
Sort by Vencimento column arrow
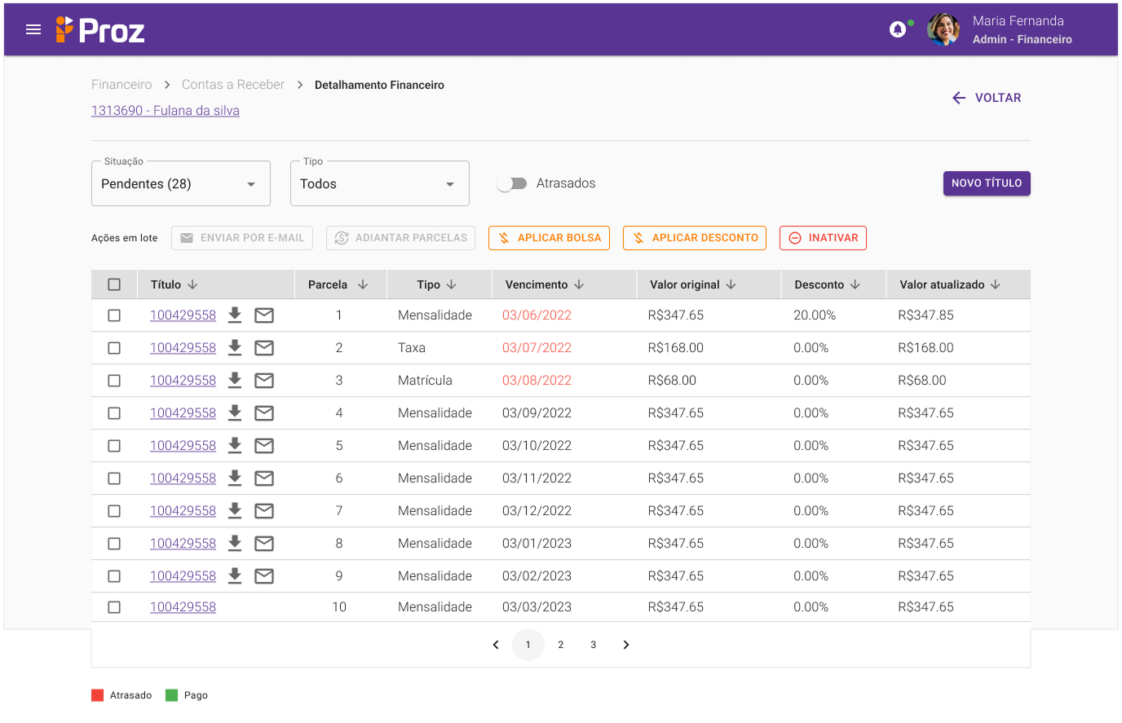579,284
